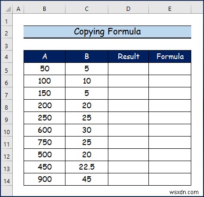Select the cell containing 100
The height and width of the screenshot is (197, 204).
pos(44,81)
